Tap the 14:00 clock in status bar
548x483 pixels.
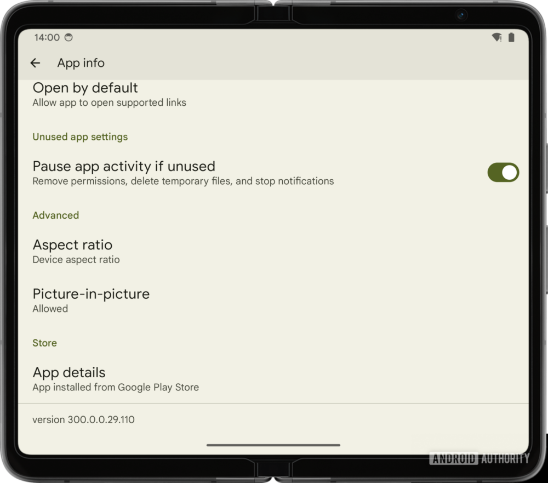[x=47, y=37]
